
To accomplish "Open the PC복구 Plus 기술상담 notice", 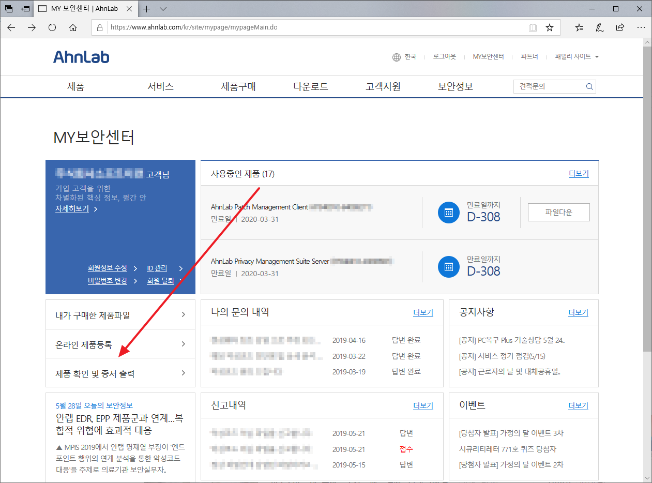I will click(512, 341).
